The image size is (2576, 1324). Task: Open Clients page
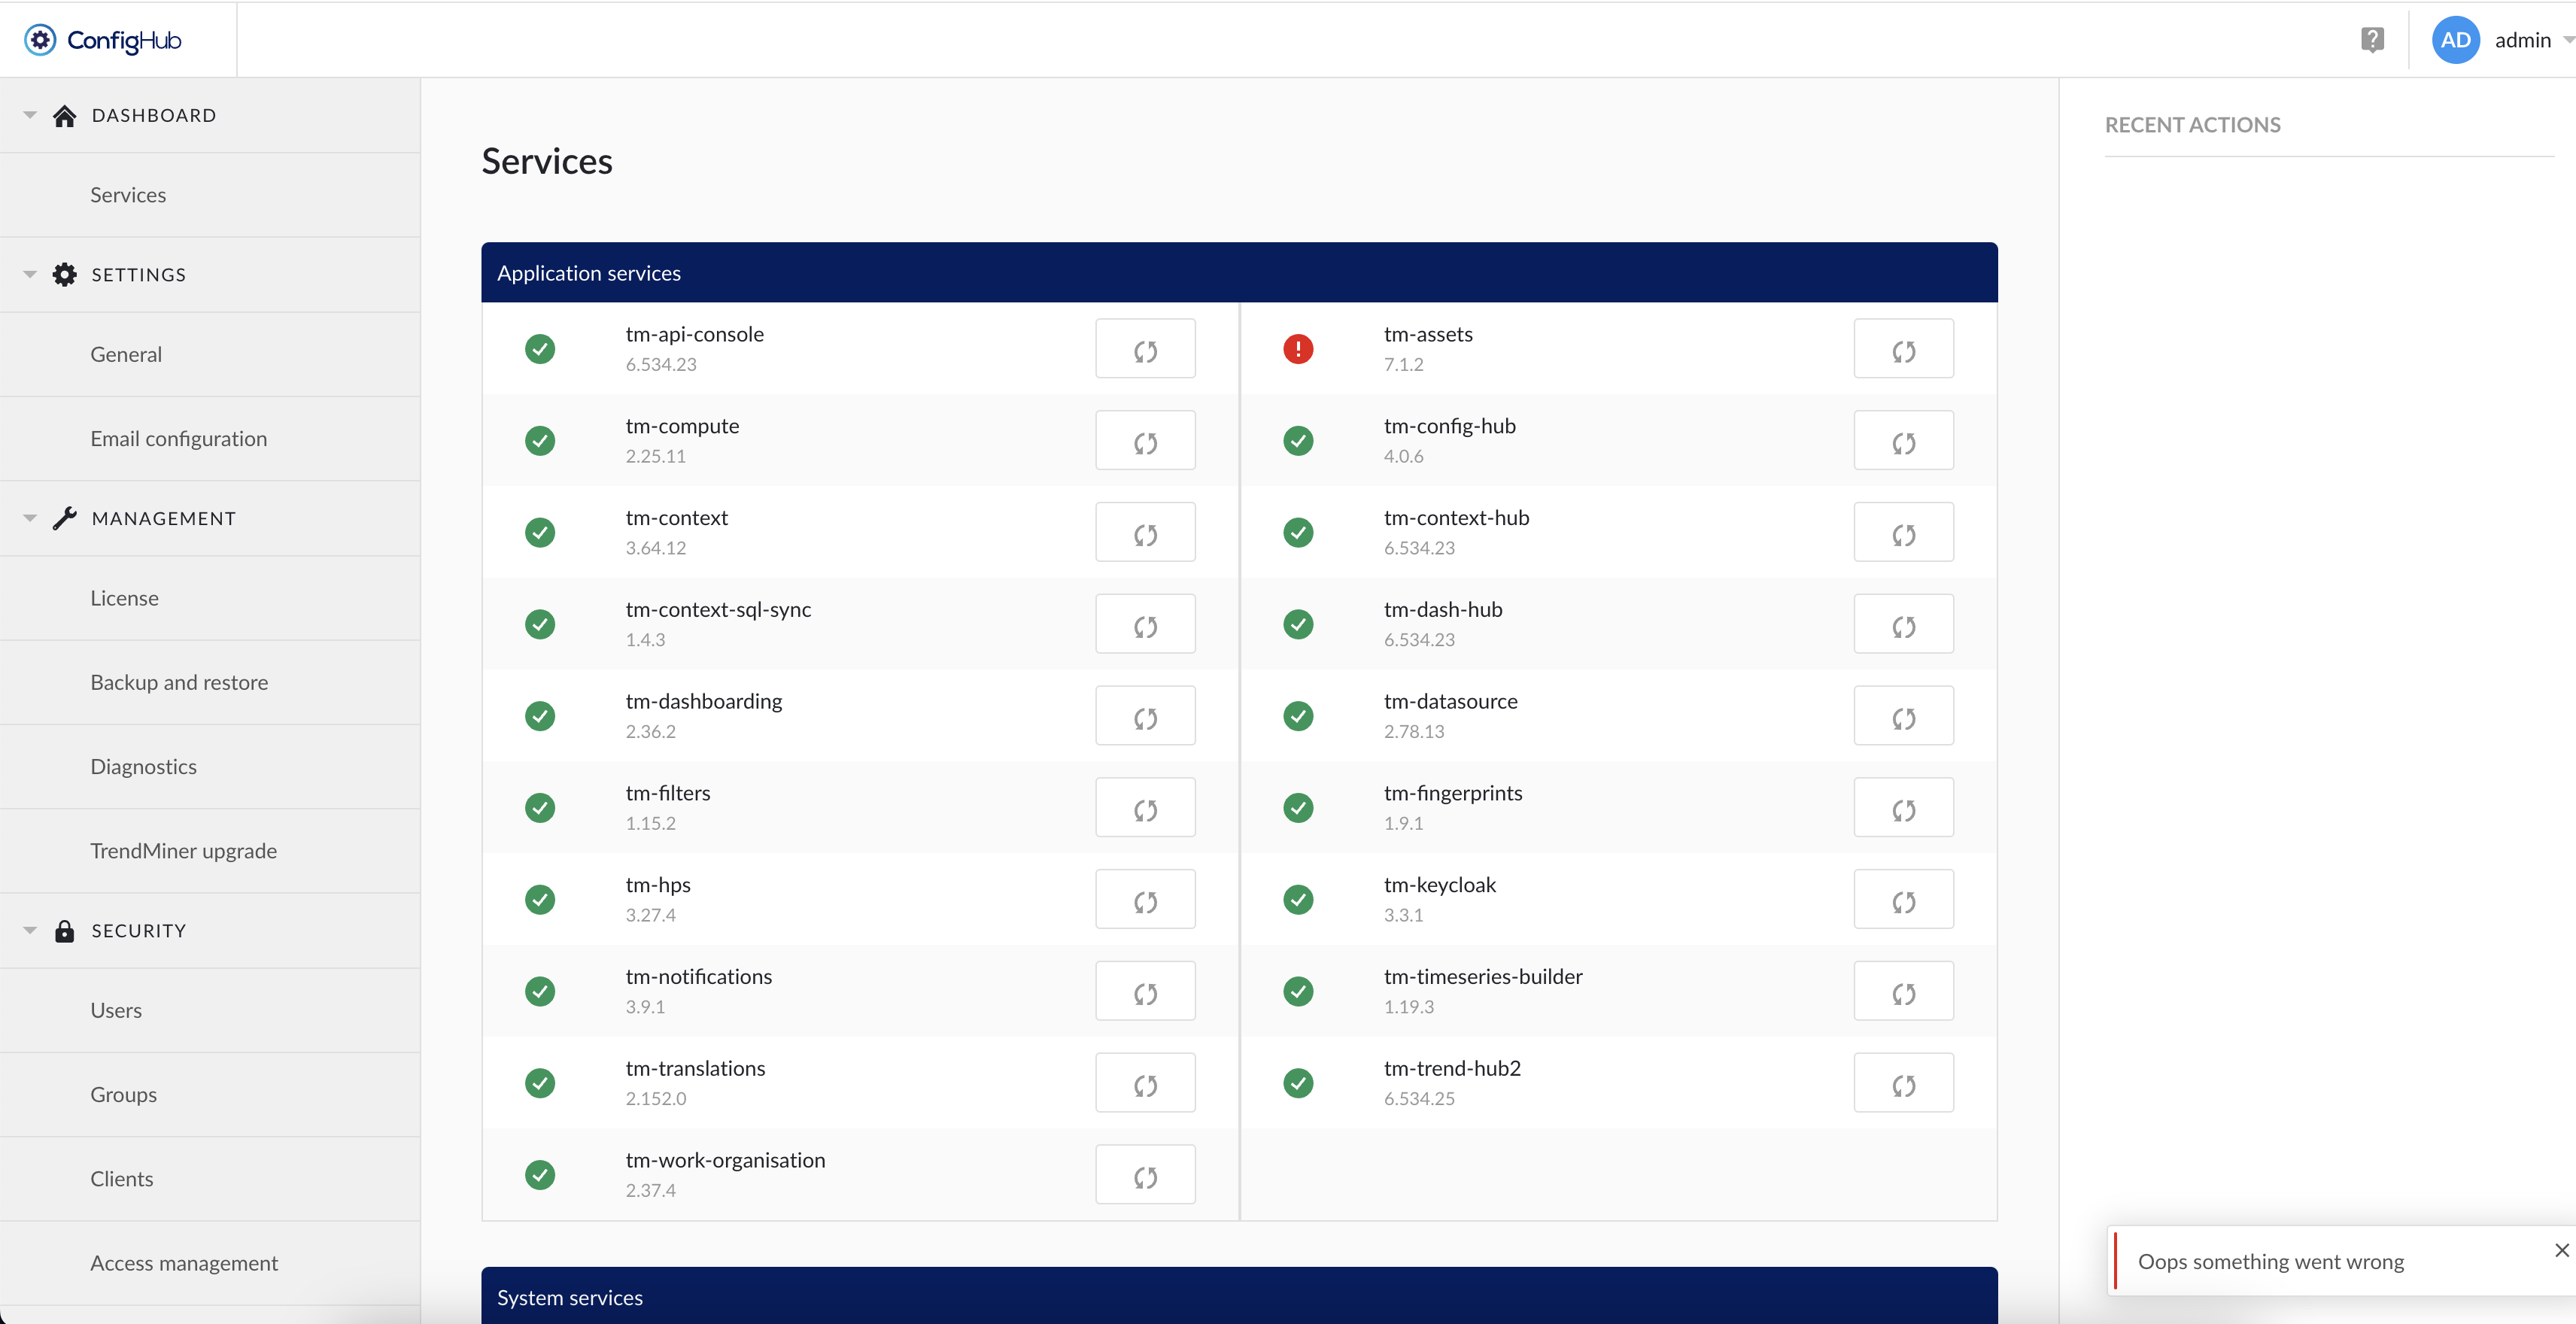210,1179
